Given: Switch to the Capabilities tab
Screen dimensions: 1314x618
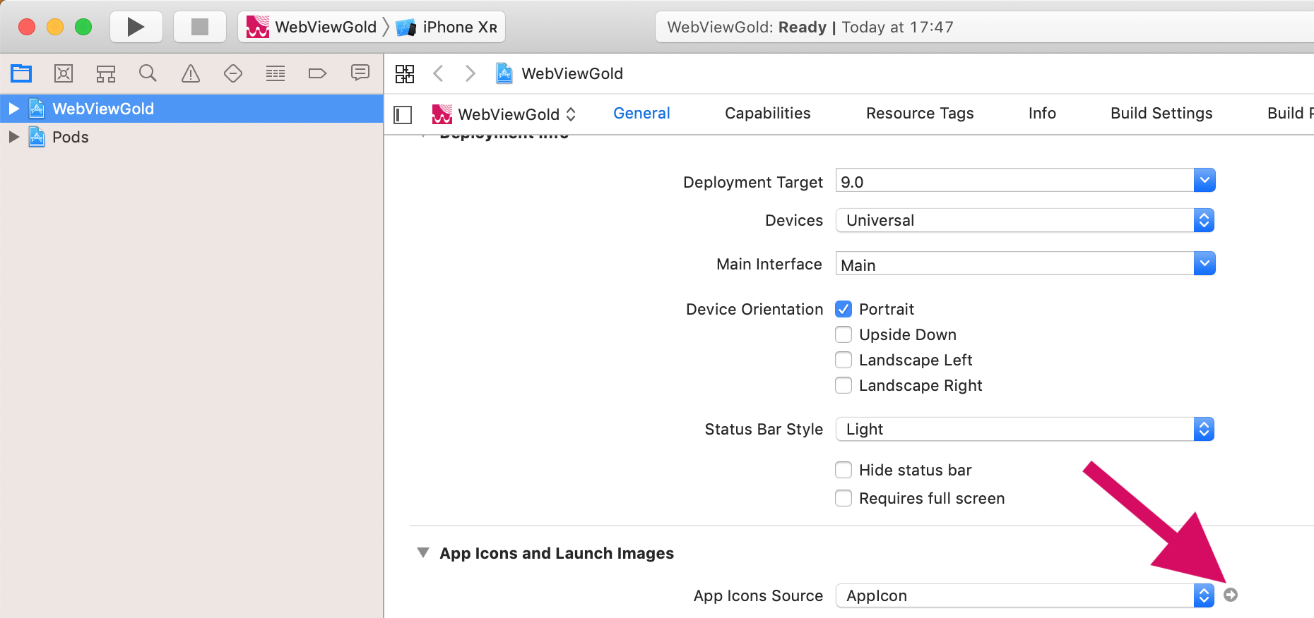Looking at the screenshot, I should pyautogui.click(x=767, y=113).
